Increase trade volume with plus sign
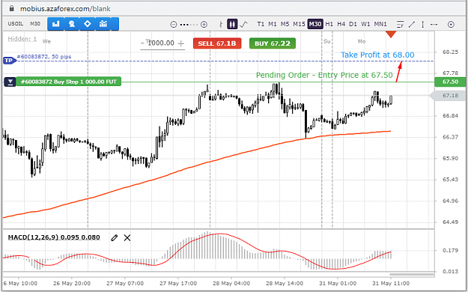This screenshot has height=292, width=468. tap(181, 43)
